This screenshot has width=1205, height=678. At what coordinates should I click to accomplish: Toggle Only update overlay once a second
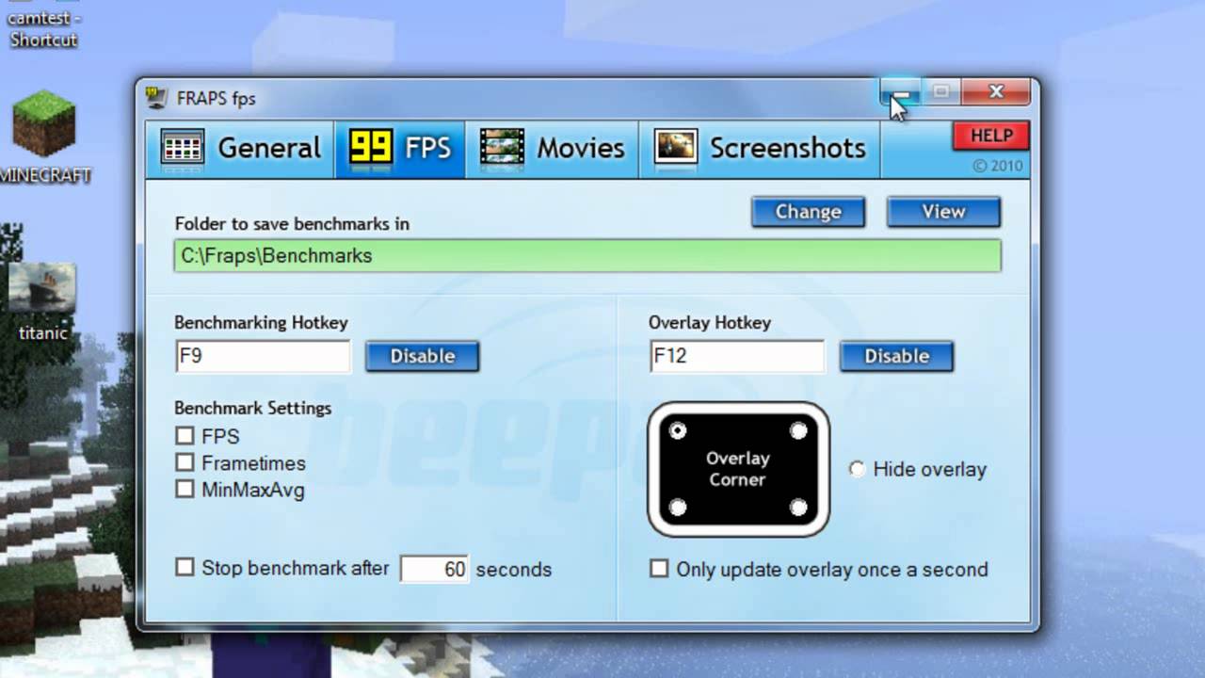point(659,569)
